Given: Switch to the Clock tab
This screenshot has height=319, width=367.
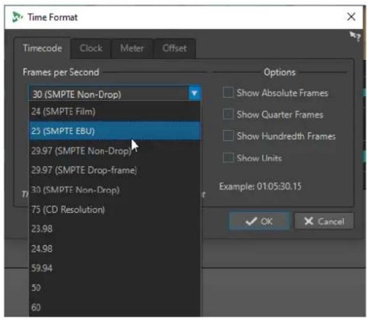Looking at the screenshot, I should pos(91,48).
